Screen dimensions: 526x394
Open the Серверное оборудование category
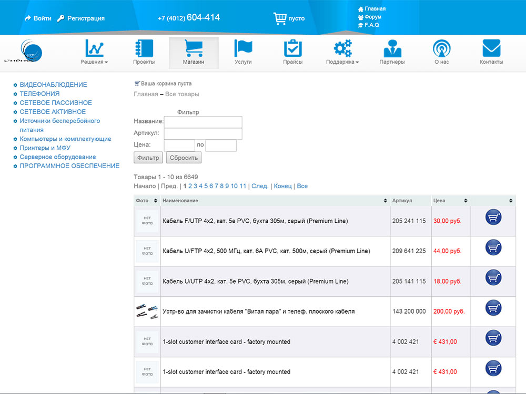click(58, 157)
